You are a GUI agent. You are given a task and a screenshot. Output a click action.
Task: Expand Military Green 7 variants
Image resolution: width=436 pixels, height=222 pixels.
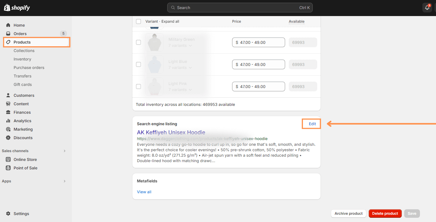[x=180, y=45]
